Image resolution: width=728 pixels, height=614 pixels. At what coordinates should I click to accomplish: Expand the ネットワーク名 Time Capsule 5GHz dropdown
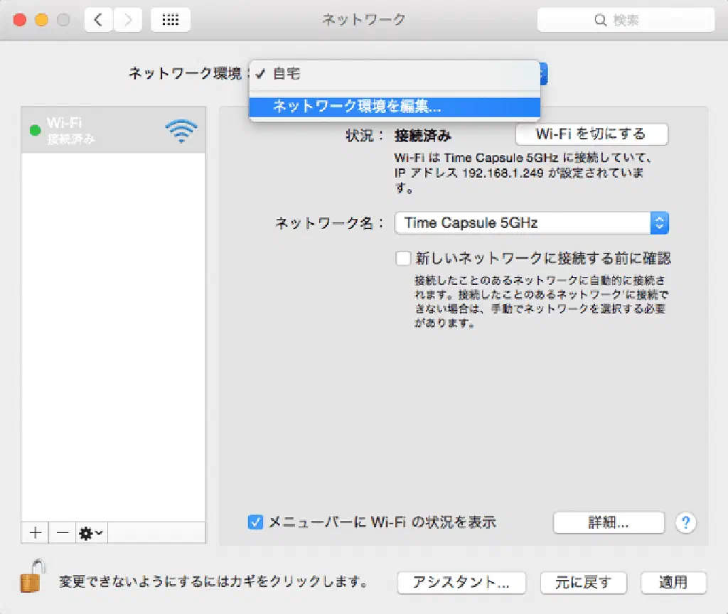[659, 223]
